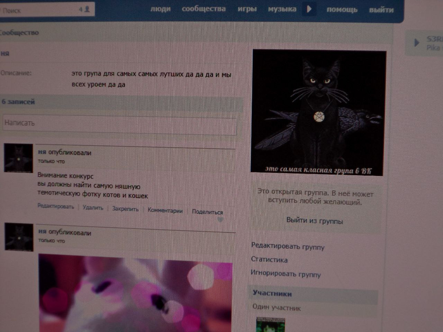The height and width of the screenshot is (332, 443).
Task: Open the люди menu item
Action: tap(160, 9)
